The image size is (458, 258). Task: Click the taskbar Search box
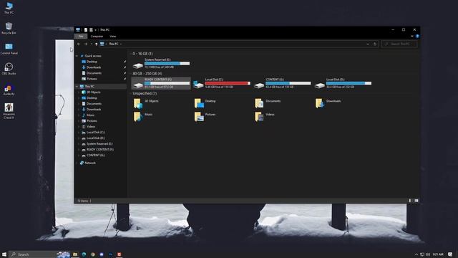click(39, 254)
